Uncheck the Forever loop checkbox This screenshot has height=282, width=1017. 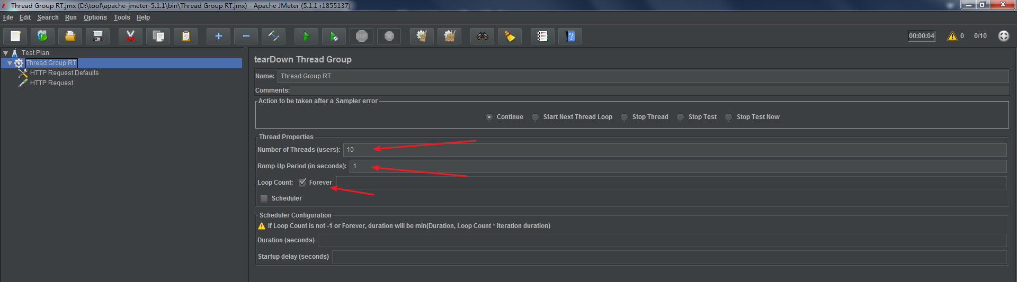pos(302,182)
